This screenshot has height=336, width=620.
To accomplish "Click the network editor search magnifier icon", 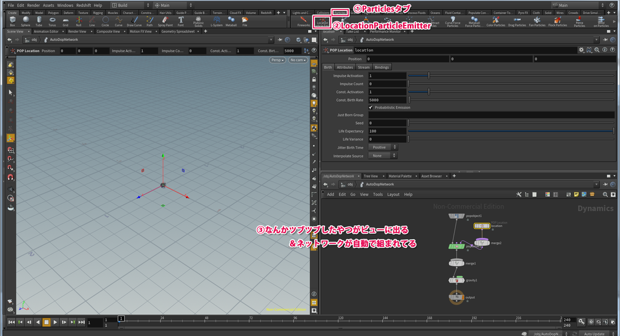I will coord(605,194).
